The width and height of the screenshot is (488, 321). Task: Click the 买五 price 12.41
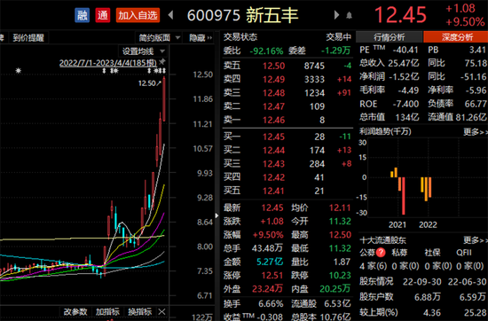(273, 191)
